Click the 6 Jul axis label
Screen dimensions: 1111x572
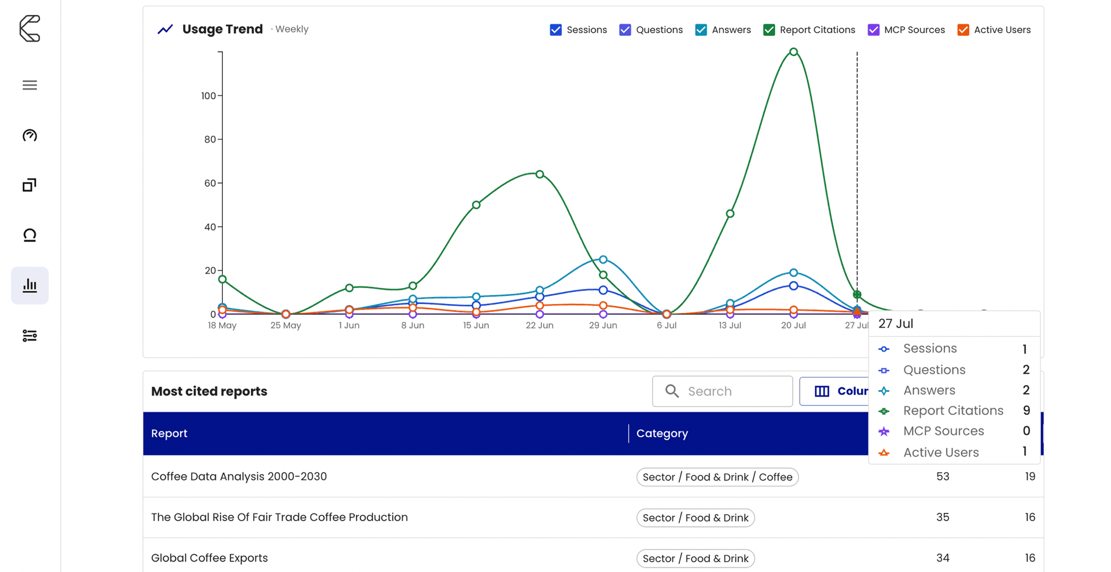pos(667,325)
